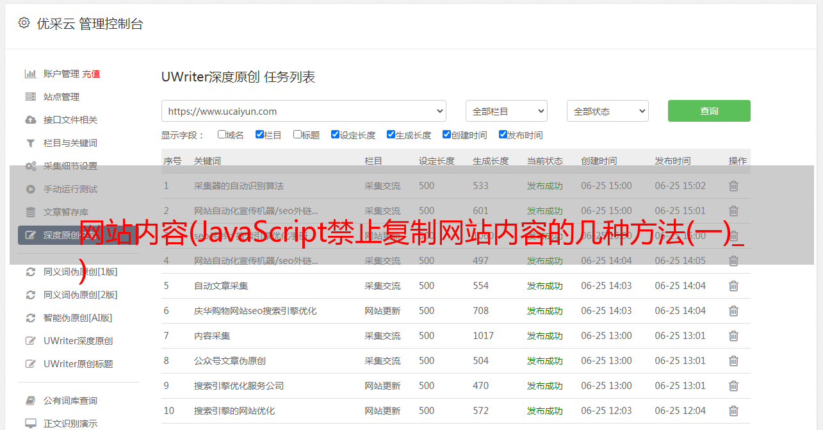Open UWriter深度原创 below 智能伪原创[AI版]
The image size is (823, 430).
pos(78,341)
